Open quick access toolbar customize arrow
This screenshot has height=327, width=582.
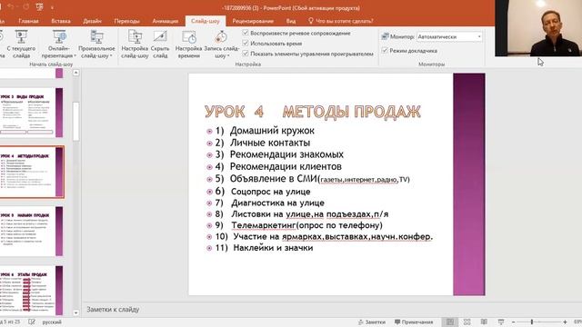52,7
